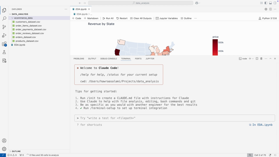
Task: Switch to the Debug Console tab
Action: pyautogui.click(x=109, y=59)
